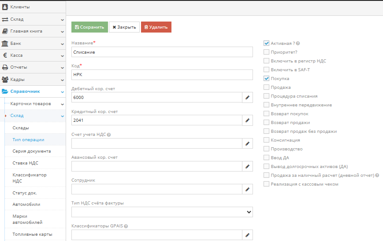This screenshot has width=383, height=241.
Task: Click edit pencil beside Авансовый кор. счет
Action: click(x=247, y=166)
